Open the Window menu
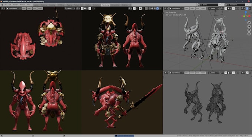The width and height of the screenshot is (252, 137). point(23,5)
